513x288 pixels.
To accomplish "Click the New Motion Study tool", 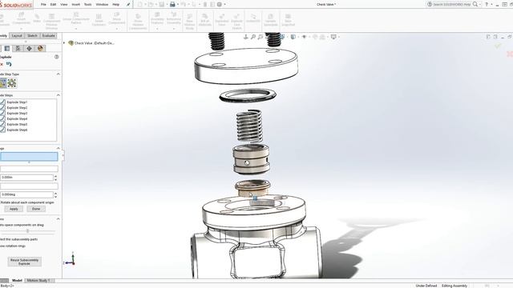I will (189, 22).
